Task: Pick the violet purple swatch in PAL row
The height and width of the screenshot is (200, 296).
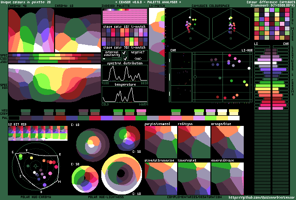Action: [x=106, y=118]
